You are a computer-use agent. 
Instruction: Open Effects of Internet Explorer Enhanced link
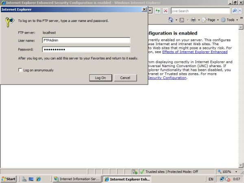click(195, 52)
